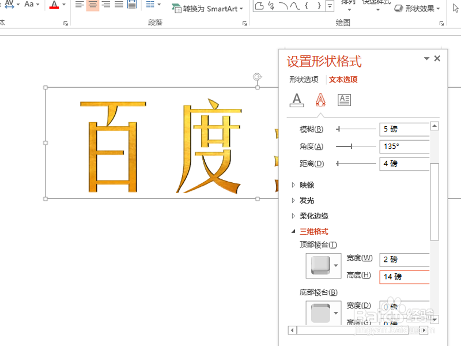
Task: Click distributed alignment icon
Action: pos(132,5)
